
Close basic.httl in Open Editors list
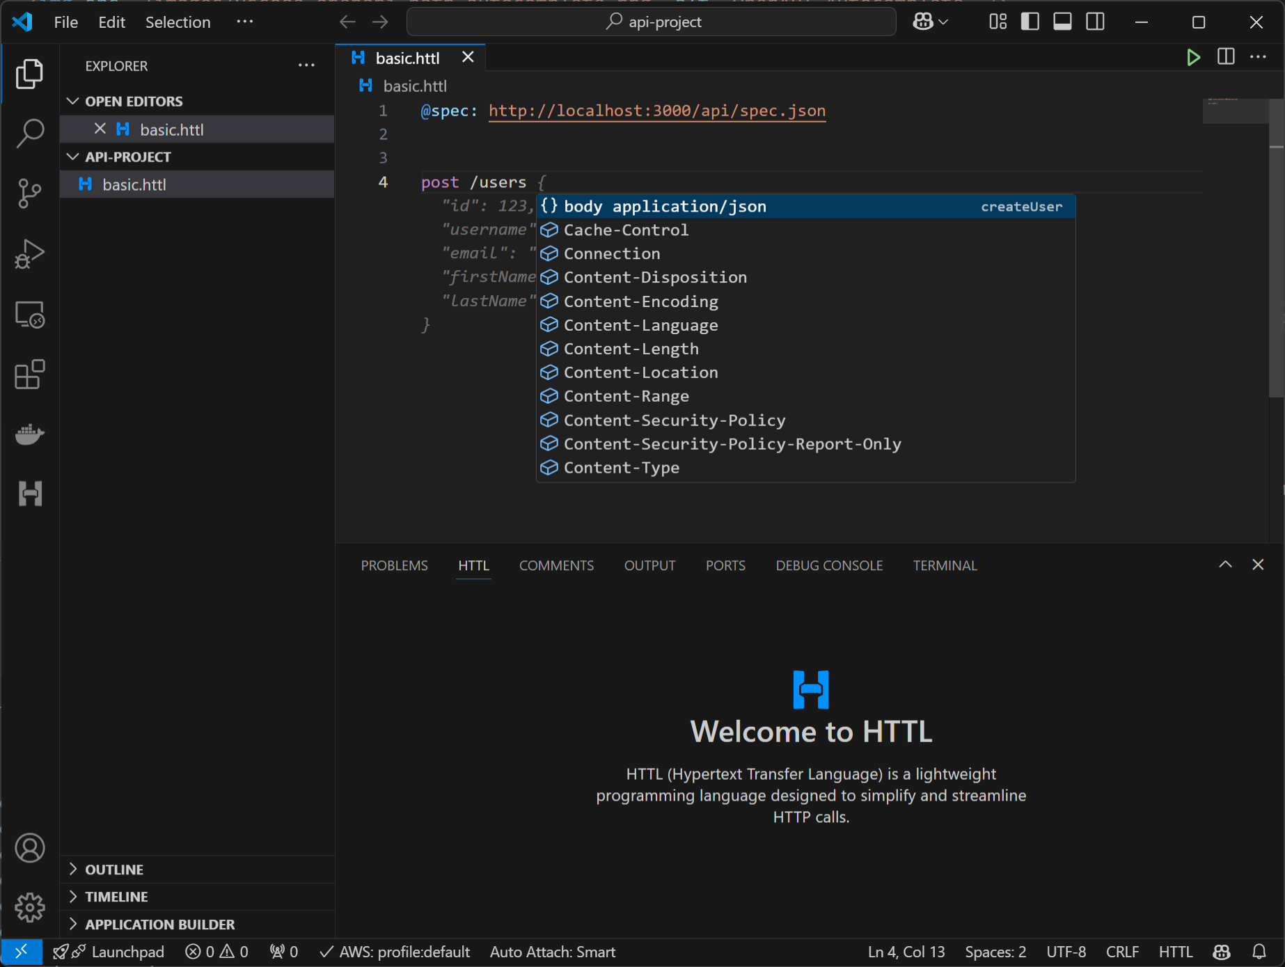tap(100, 129)
